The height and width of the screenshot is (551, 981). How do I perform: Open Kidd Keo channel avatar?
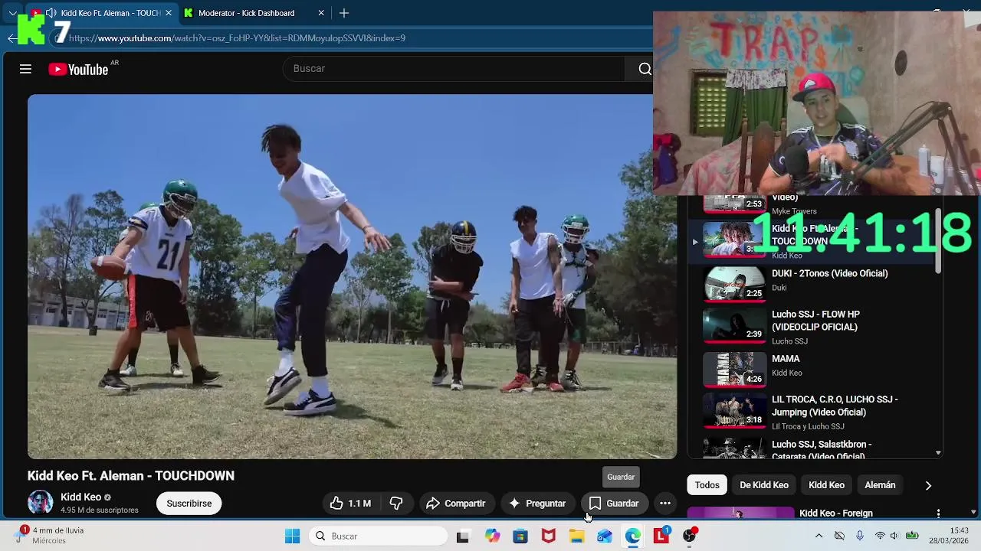pyautogui.click(x=40, y=503)
